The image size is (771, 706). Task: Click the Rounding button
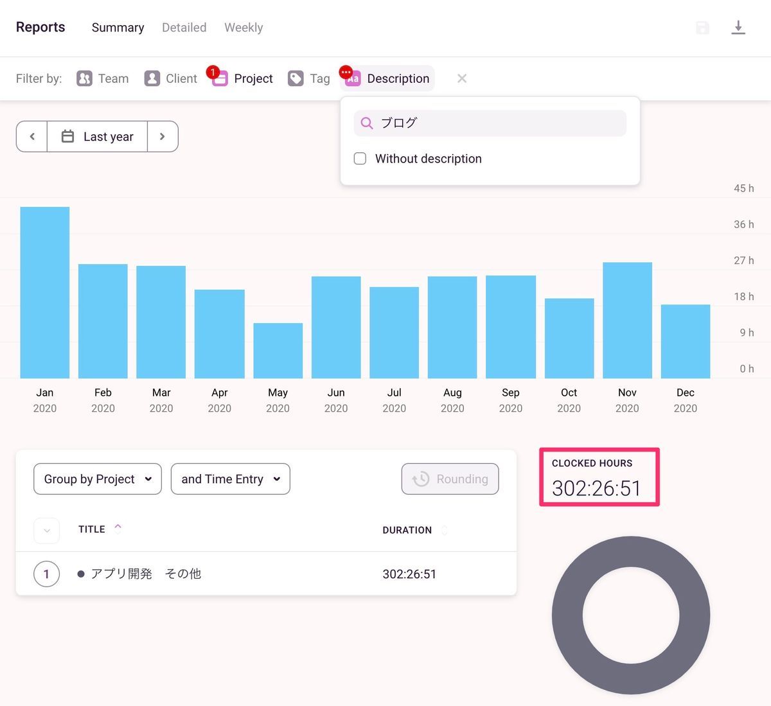tap(450, 479)
